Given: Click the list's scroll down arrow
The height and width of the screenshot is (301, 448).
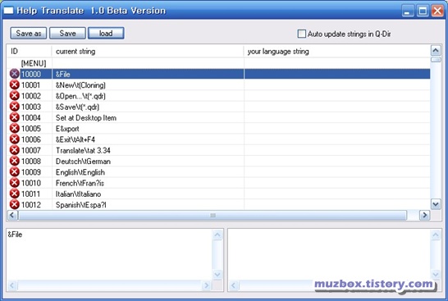Looking at the screenshot, I should (x=436, y=204).
